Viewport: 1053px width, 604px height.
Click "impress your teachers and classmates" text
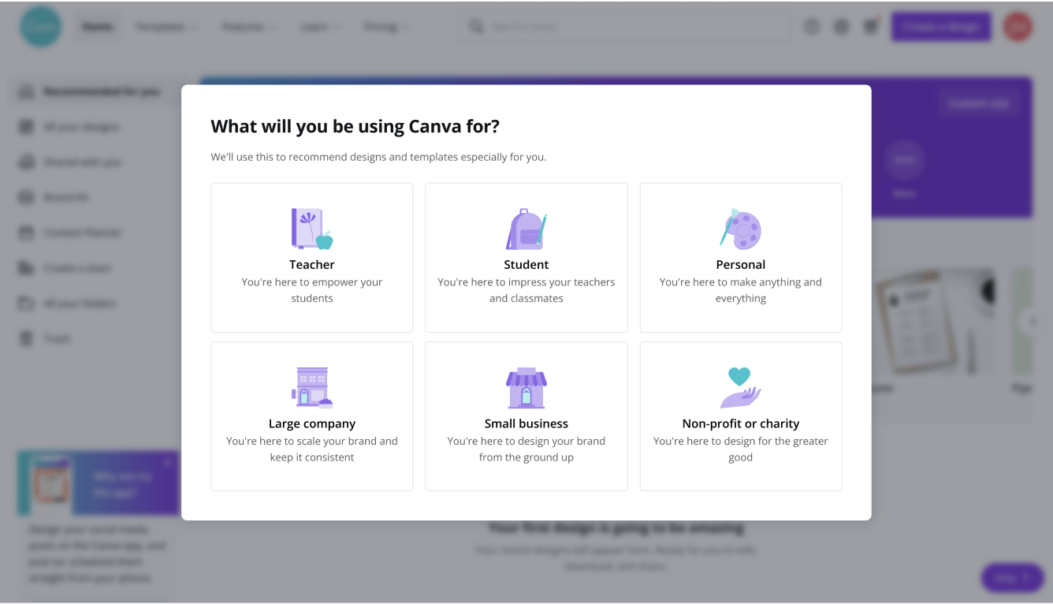(x=526, y=290)
